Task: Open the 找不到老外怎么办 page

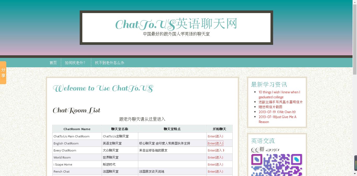Action: 110,63
